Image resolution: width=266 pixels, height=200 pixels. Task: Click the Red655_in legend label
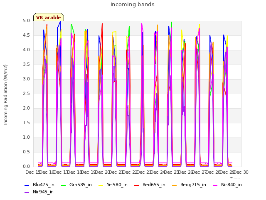[x=154, y=185]
